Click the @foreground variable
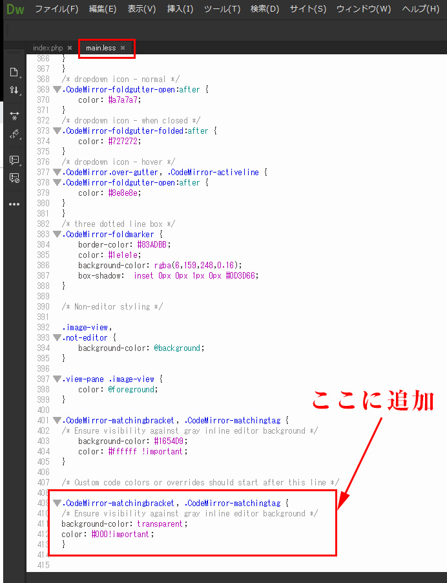447x583 pixels. coord(131,389)
